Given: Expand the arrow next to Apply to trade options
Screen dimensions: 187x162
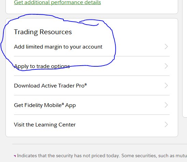Looking at the screenshot, I should point(166,66).
